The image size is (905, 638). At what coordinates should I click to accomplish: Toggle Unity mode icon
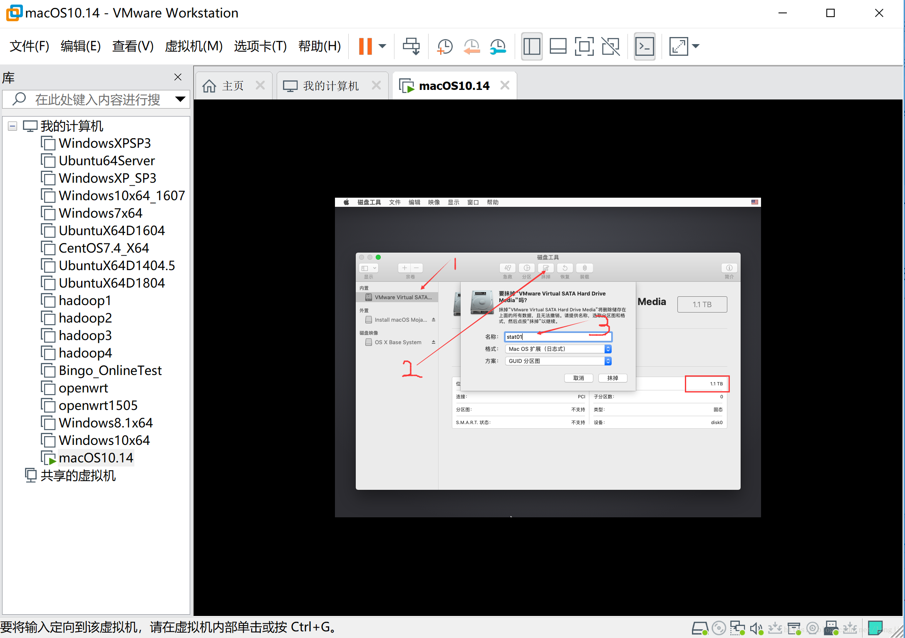(610, 46)
